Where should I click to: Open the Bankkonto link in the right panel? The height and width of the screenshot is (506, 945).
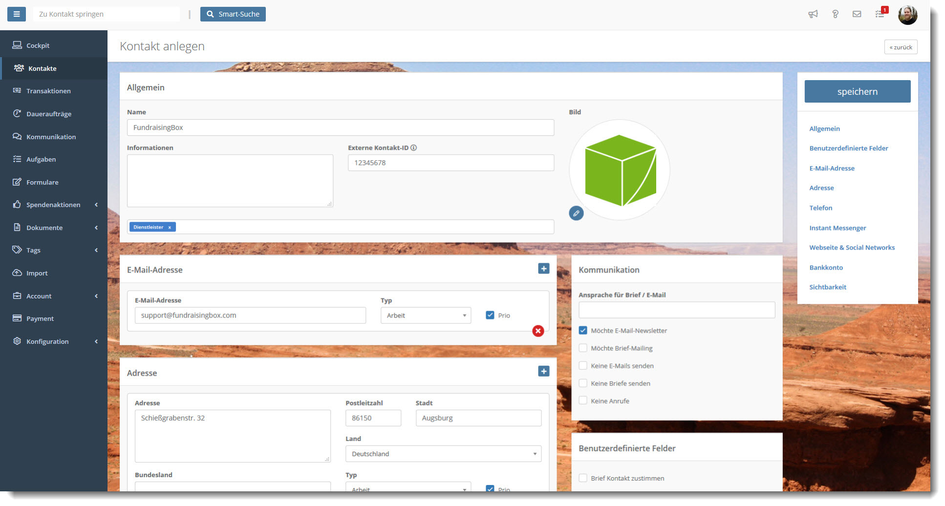point(826,267)
